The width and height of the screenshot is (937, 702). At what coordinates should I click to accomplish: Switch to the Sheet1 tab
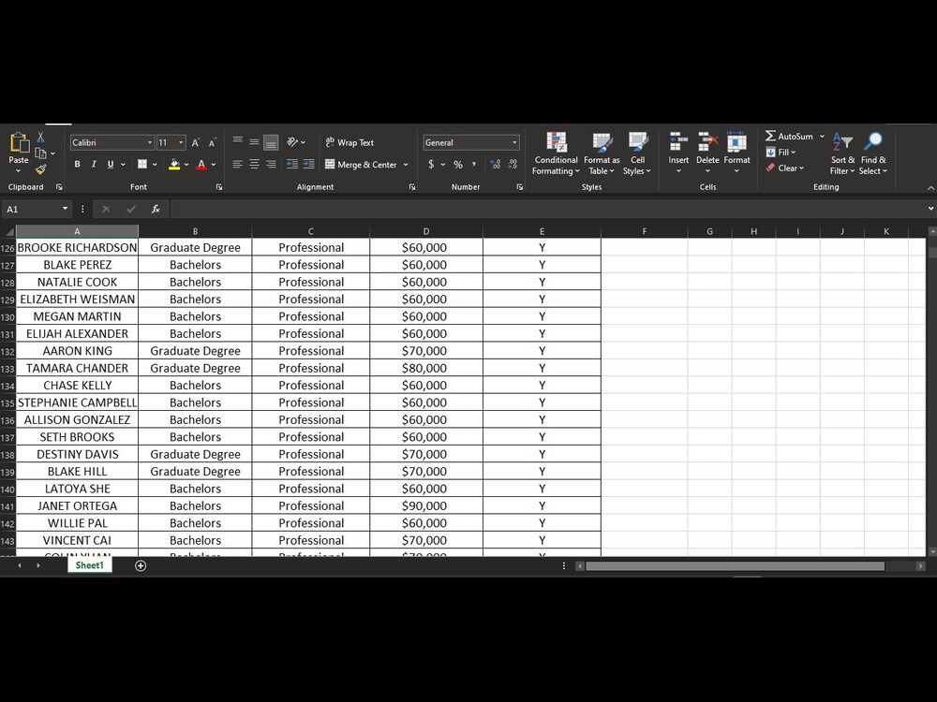point(90,565)
